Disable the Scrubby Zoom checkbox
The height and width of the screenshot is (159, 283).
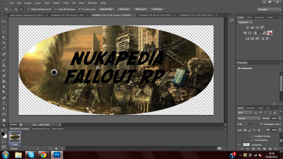[80, 9]
